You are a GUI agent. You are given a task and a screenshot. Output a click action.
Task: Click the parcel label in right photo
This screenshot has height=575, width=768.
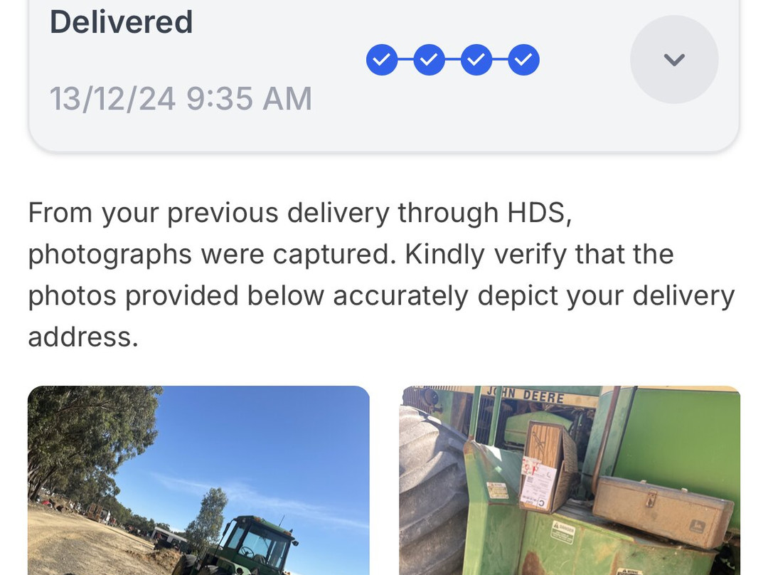point(538,482)
